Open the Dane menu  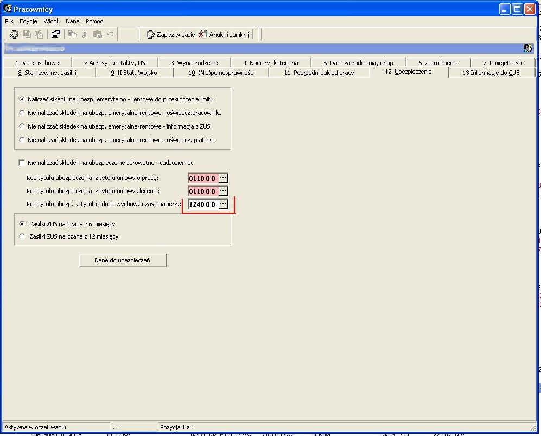tap(73, 21)
